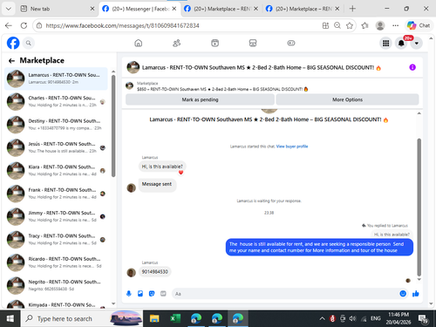This screenshot has height=327, width=436.
Task: Expand the tab search chevron
Action: 9,9
